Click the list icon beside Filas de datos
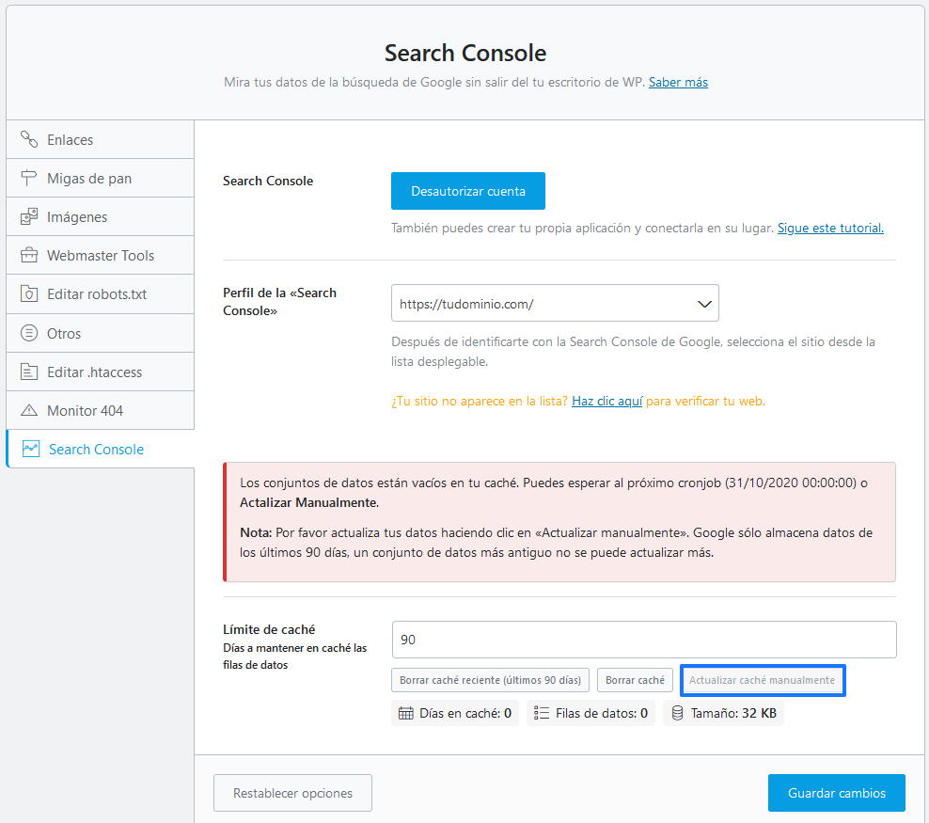 pyautogui.click(x=542, y=713)
